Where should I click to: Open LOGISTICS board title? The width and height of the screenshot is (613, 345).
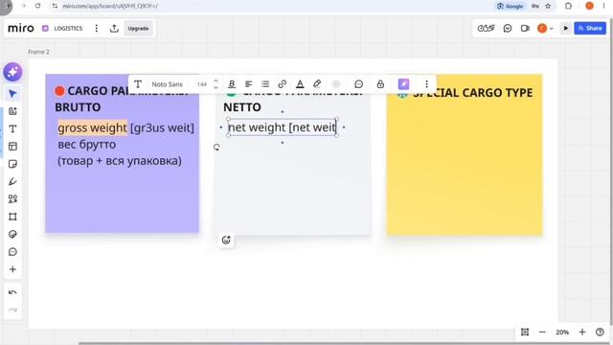pyautogui.click(x=68, y=28)
